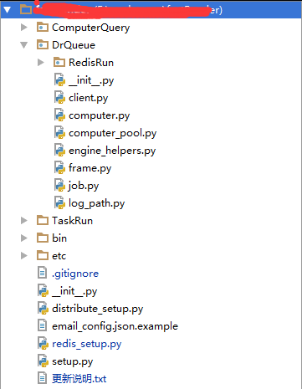The width and height of the screenshot is (302, 389).
Task: Select the frame.py file name
Action: tap(90, 168)
